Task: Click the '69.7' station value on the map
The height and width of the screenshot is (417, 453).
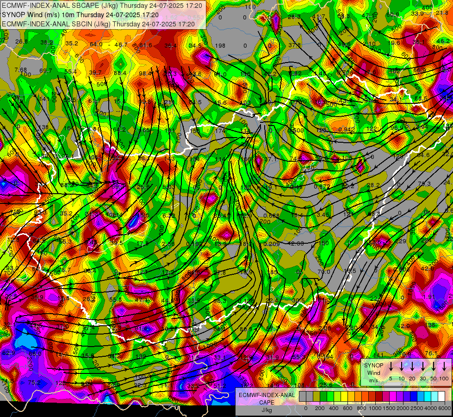Action: point(46,71)
